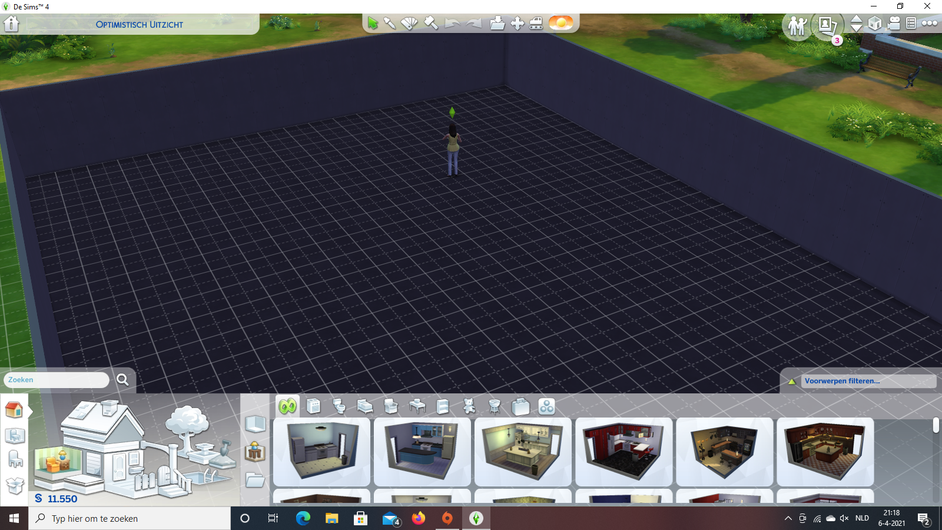Screen dimensions: 942x530
Task: Focus the Zoeken search field
Action: coord(57,380)
